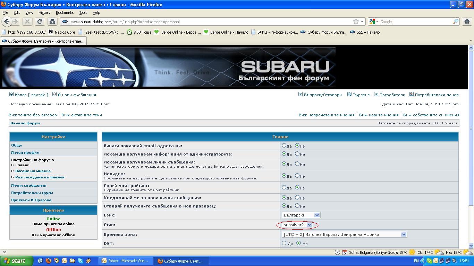The width and height of the screenshot is (474, 266).
Task: Open the Tools menu
Action: coord(83,12)
